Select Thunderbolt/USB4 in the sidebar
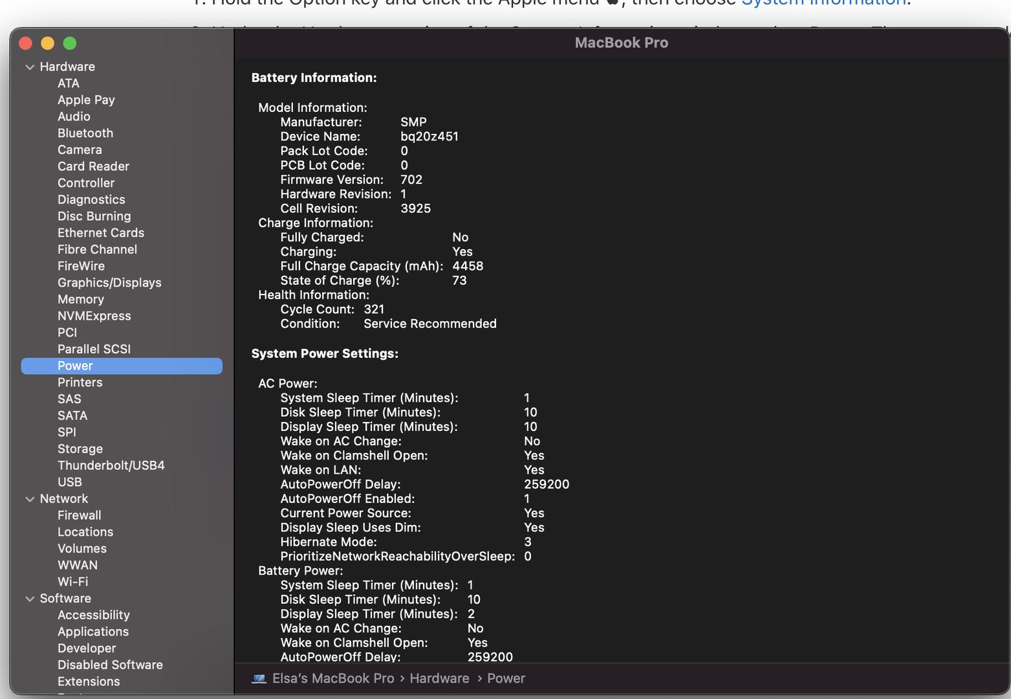The height and width of the screenshot is (699, 1011). pyautogui.click(x=111, y=465)
